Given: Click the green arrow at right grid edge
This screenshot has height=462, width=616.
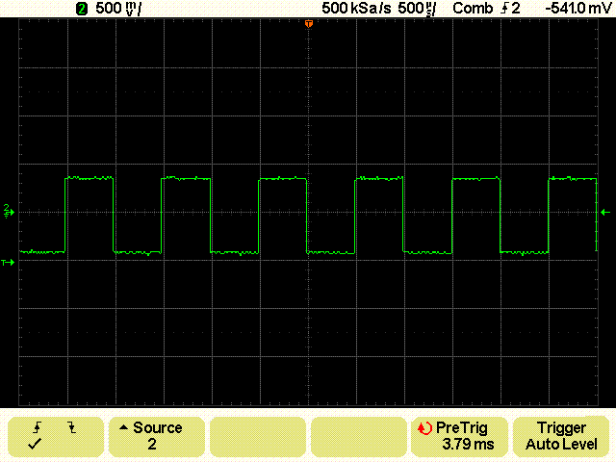Looking at the screenshot, I should [605, 213].
